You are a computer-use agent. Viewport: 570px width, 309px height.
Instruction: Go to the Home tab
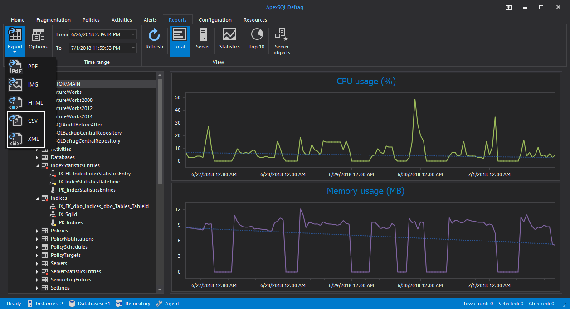(18, 20)
